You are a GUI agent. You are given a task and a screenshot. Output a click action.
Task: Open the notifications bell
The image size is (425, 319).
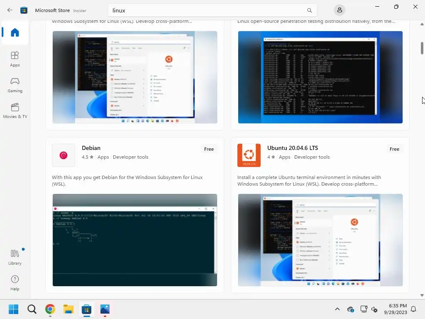pos(414,309)
